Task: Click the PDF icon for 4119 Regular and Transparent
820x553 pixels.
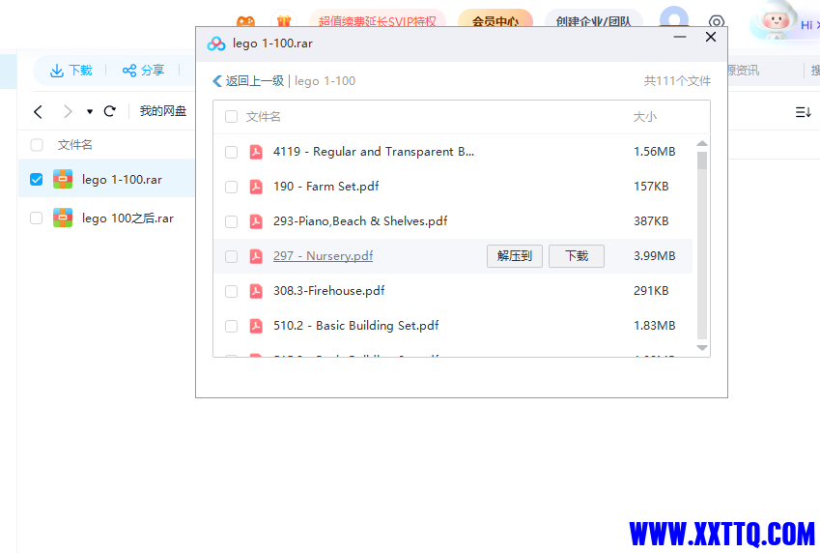Action: coord(256,152)
